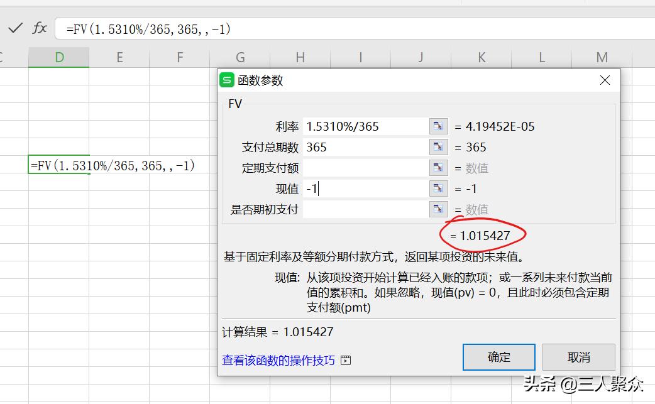Viewport: 655px width, 404px height.
Task: Click the formula bar text
Action: (x=148, y=29)
